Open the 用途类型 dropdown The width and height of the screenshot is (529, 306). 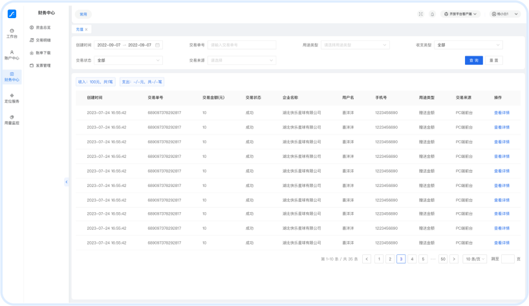point(355,45)
